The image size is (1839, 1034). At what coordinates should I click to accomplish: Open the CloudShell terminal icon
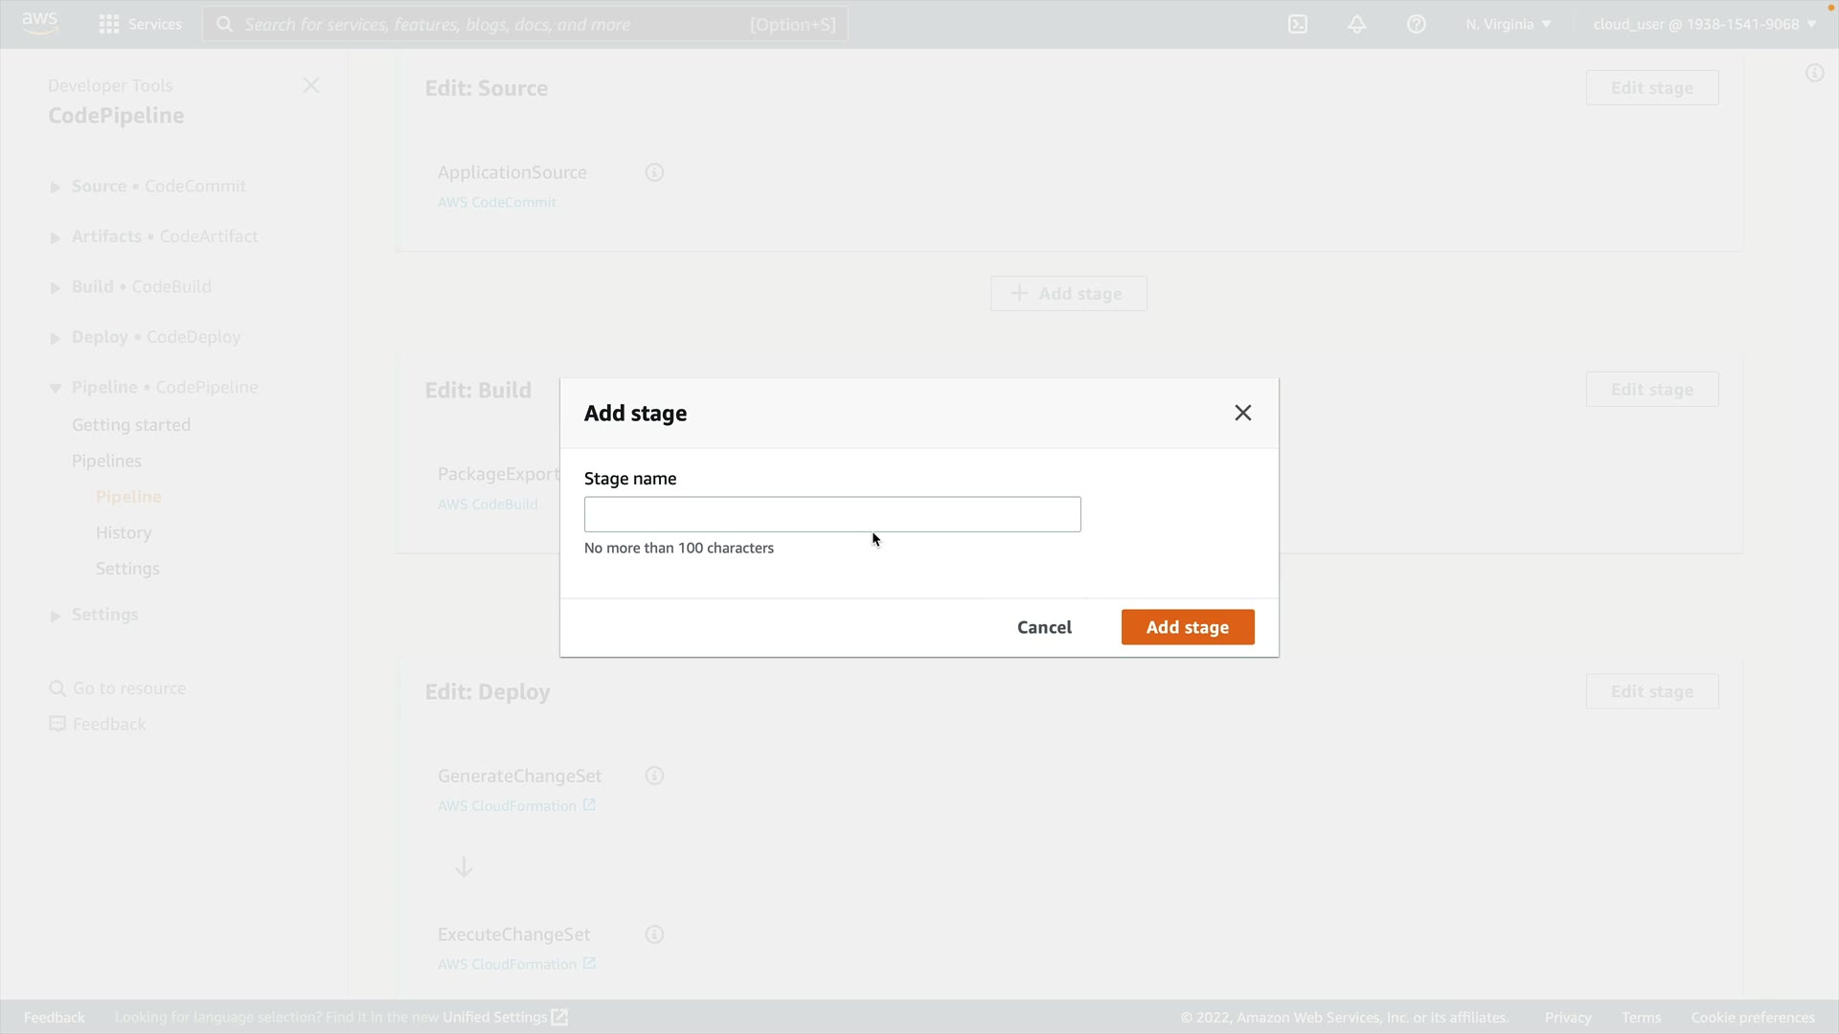[1298, 24]
